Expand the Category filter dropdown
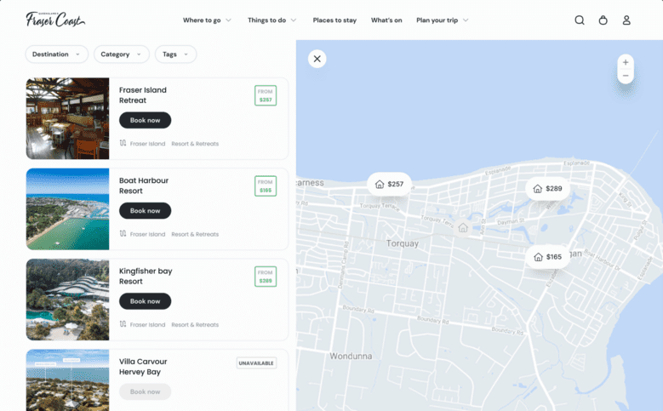This screenshot has height=411, width=663. click(122, 54)
